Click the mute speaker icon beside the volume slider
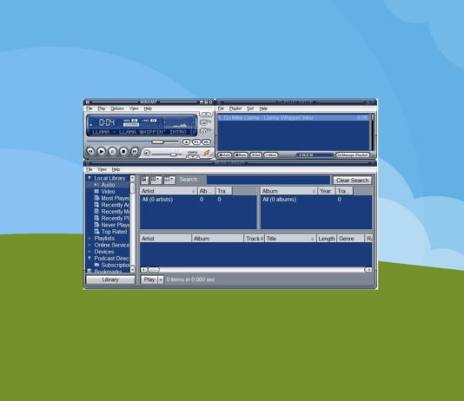The image size is (464, 401). tap(147, 153)
